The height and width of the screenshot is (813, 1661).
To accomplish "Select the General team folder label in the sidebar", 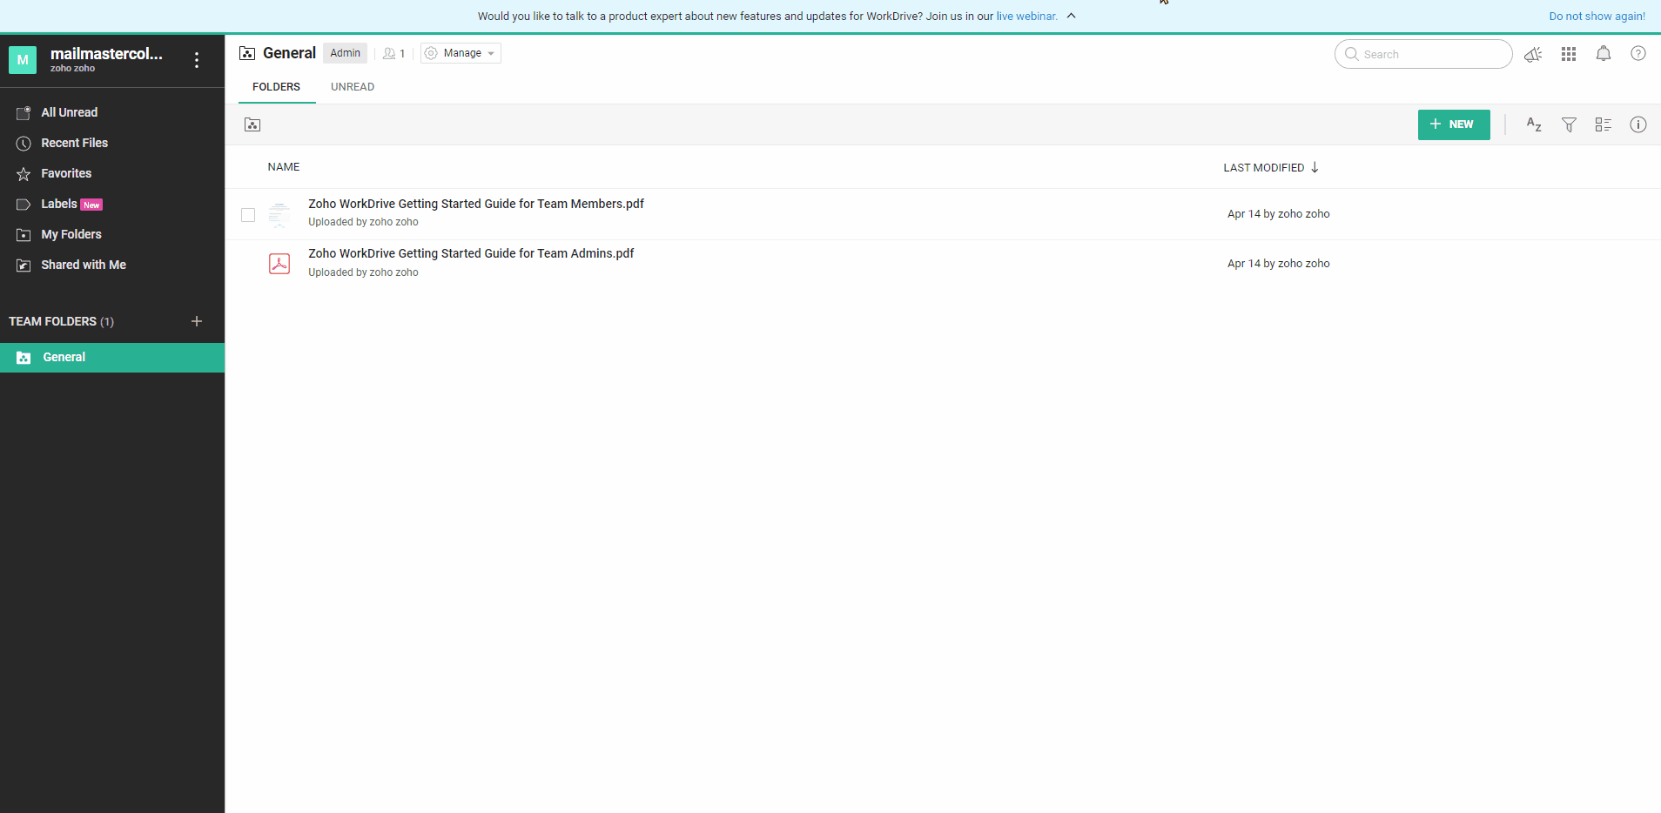I will click(x=64, y=357).
